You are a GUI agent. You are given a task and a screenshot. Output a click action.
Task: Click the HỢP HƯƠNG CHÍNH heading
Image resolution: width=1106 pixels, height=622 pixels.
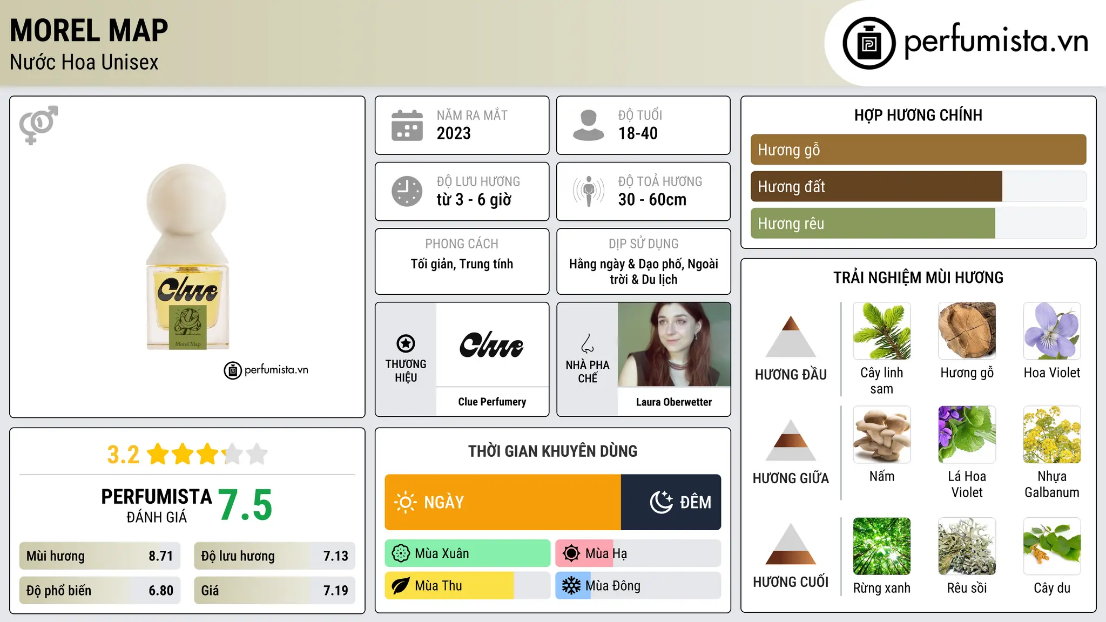click(918, 115)
